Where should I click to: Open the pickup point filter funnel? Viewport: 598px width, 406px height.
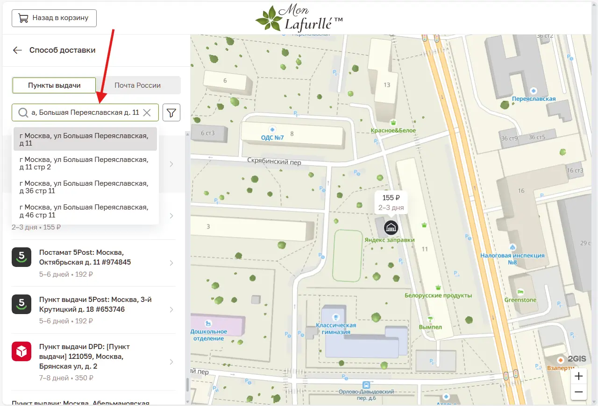171,112
